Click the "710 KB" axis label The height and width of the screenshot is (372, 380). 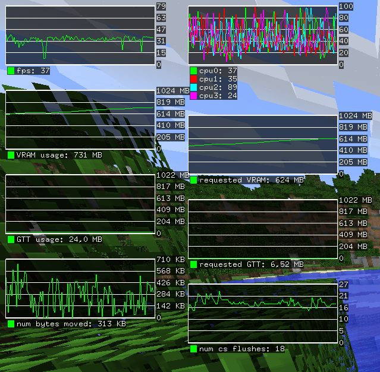coord(170,260)
